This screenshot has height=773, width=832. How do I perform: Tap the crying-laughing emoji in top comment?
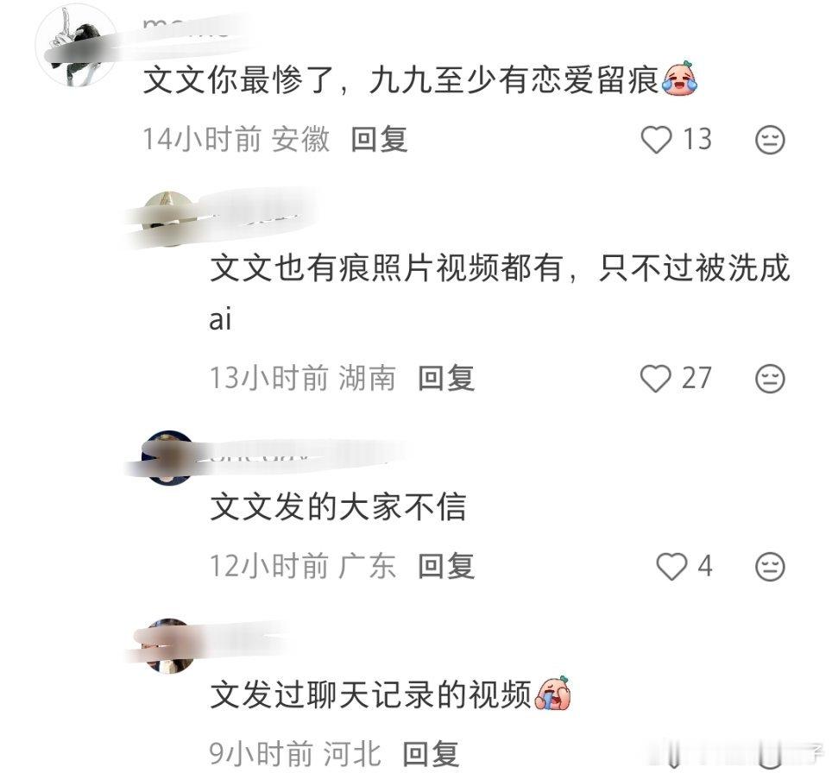point(679,79)
